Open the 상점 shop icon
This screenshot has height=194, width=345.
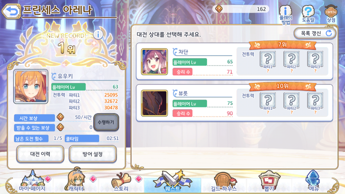click(x=331, y=14)
